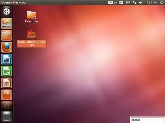Open the Ubuntu Dash home button
165x123 pixels.
(x=6, y=12)
